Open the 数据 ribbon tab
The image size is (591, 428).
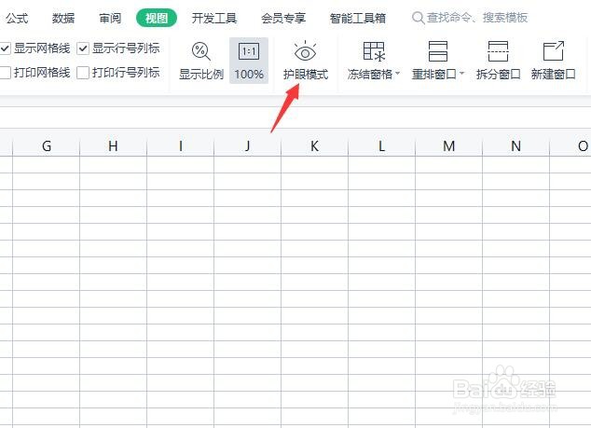63,18
